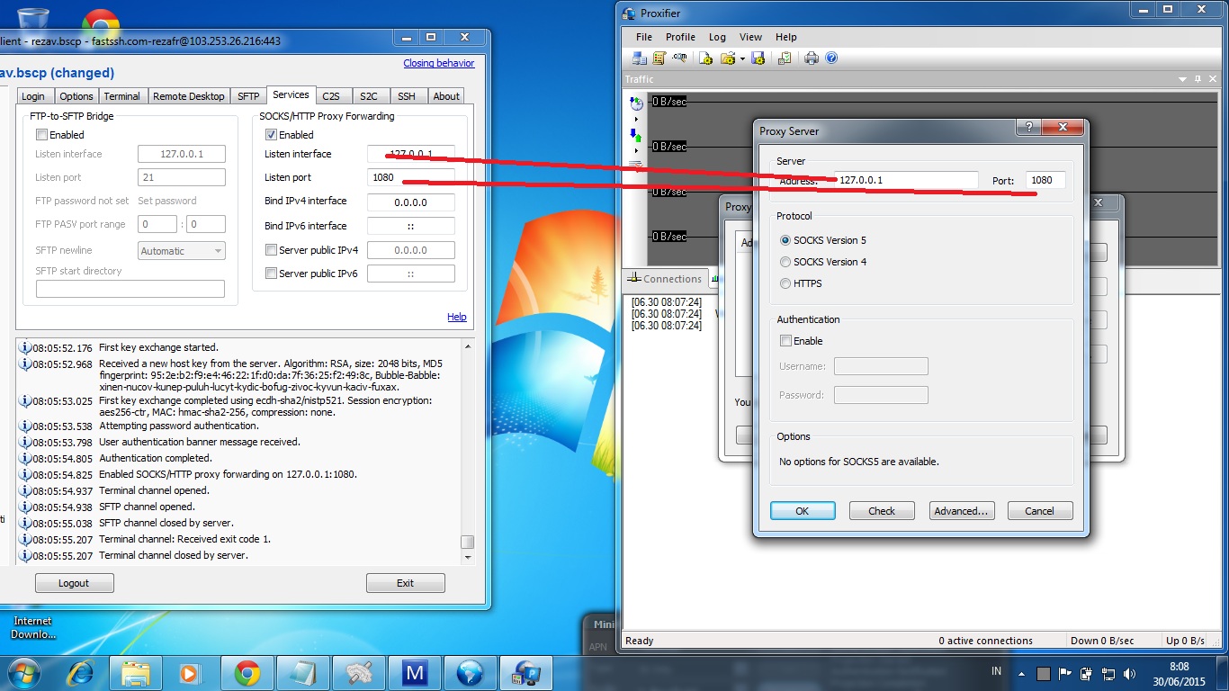This screenshot has height=691, width=1229.
Task: Click the checklist clipboard icon in Proxifier toolbar
Action: click(x=785, y=58)
